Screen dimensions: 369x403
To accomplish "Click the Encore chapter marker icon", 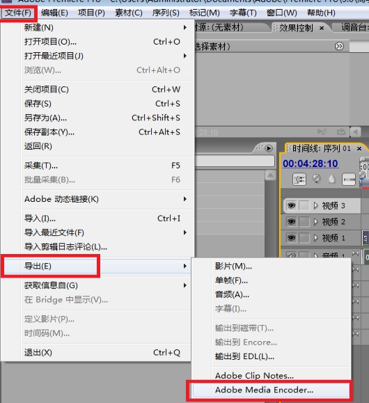I will [x=316, y=179].
